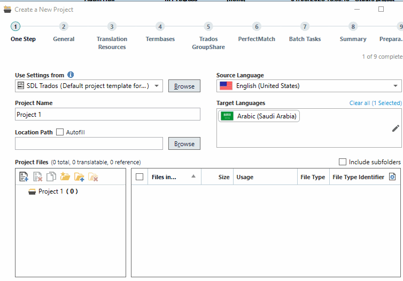Minimize the Create a New Project window
403x281 pixels.
(x=357, y=9)
